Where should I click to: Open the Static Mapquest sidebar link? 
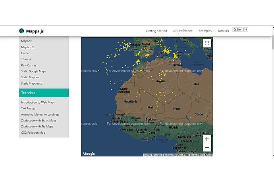pyautogui.click(x=31, y=83)
